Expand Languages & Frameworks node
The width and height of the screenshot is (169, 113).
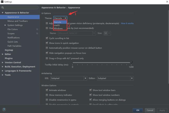point(3,71)
